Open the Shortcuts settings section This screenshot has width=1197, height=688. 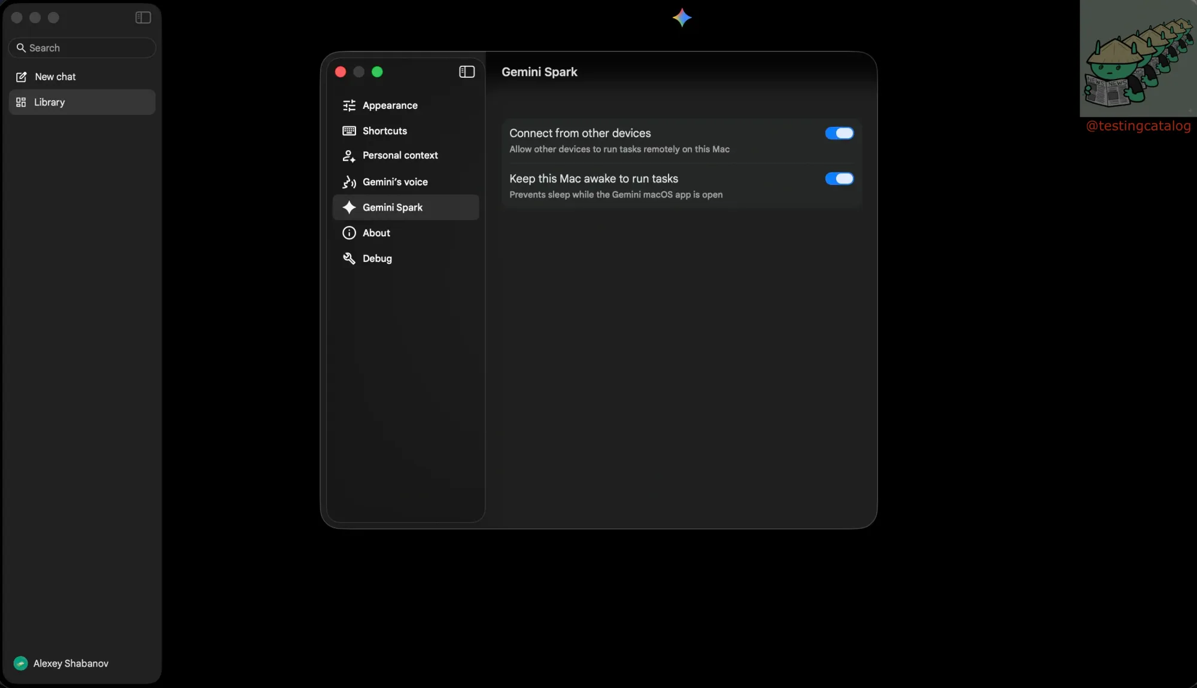pos(406,131)
